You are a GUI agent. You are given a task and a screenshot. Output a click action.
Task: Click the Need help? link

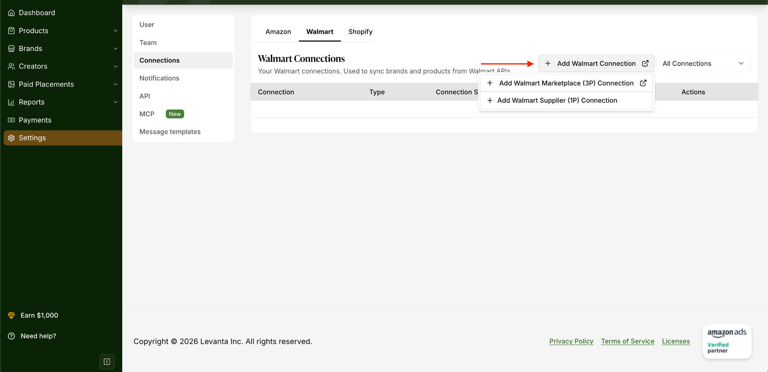click(38, 336)
